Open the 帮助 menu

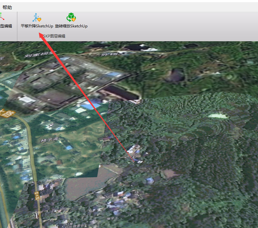(x=7, y=7)
